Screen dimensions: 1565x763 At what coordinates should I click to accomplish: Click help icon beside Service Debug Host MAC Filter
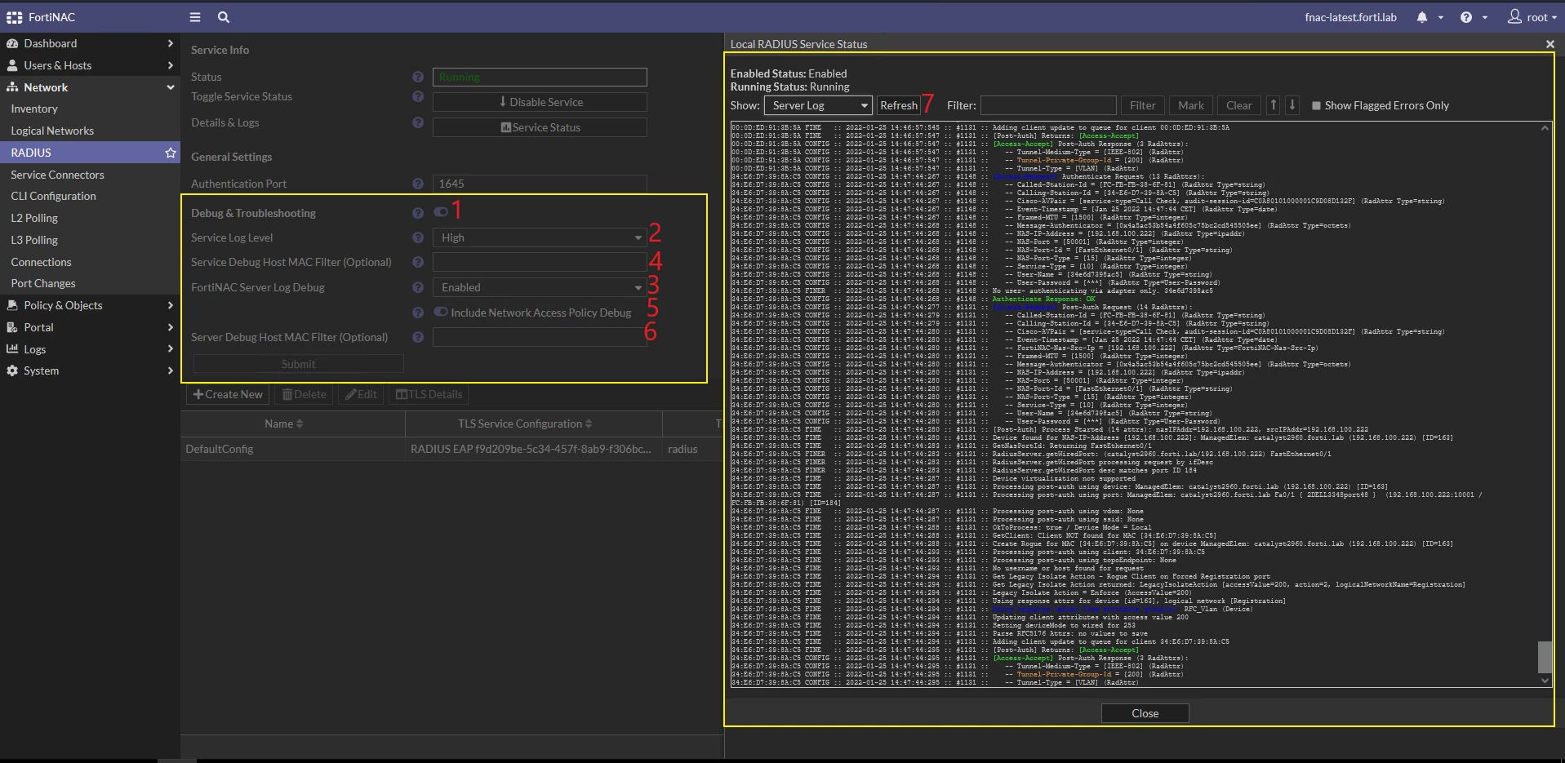pyautogui.click(x=418, y=262)
